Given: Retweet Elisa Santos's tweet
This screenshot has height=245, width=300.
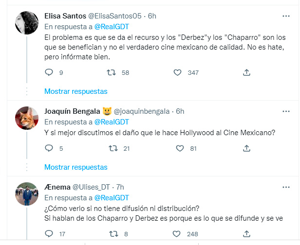Looking at the screenshot, I should pos(112,72).
